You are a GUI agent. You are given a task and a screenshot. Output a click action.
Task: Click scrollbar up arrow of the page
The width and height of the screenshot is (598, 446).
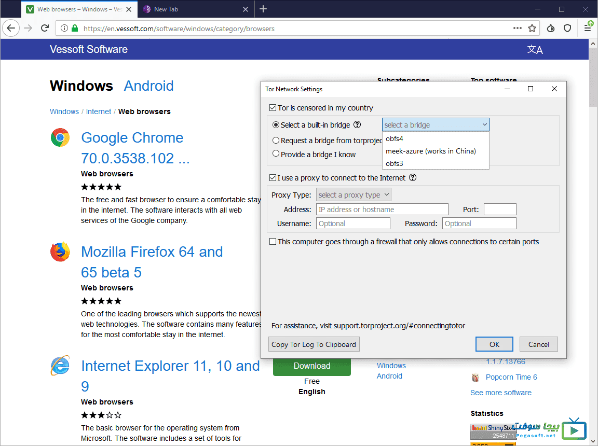[593, 44]
